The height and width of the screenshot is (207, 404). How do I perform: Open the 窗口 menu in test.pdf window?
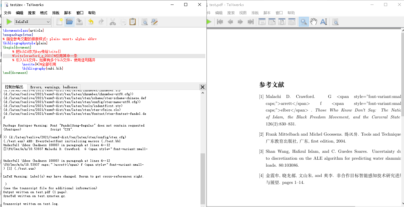279,13
